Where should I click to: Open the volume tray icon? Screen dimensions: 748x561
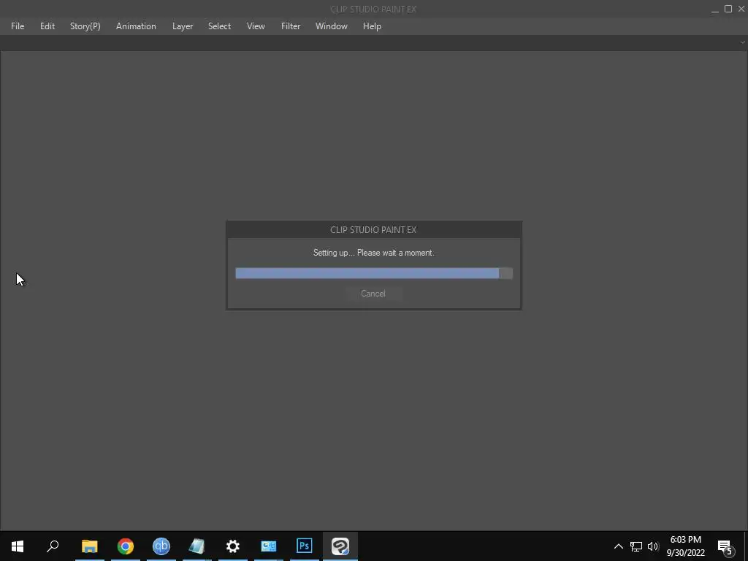tap(653, 546)
